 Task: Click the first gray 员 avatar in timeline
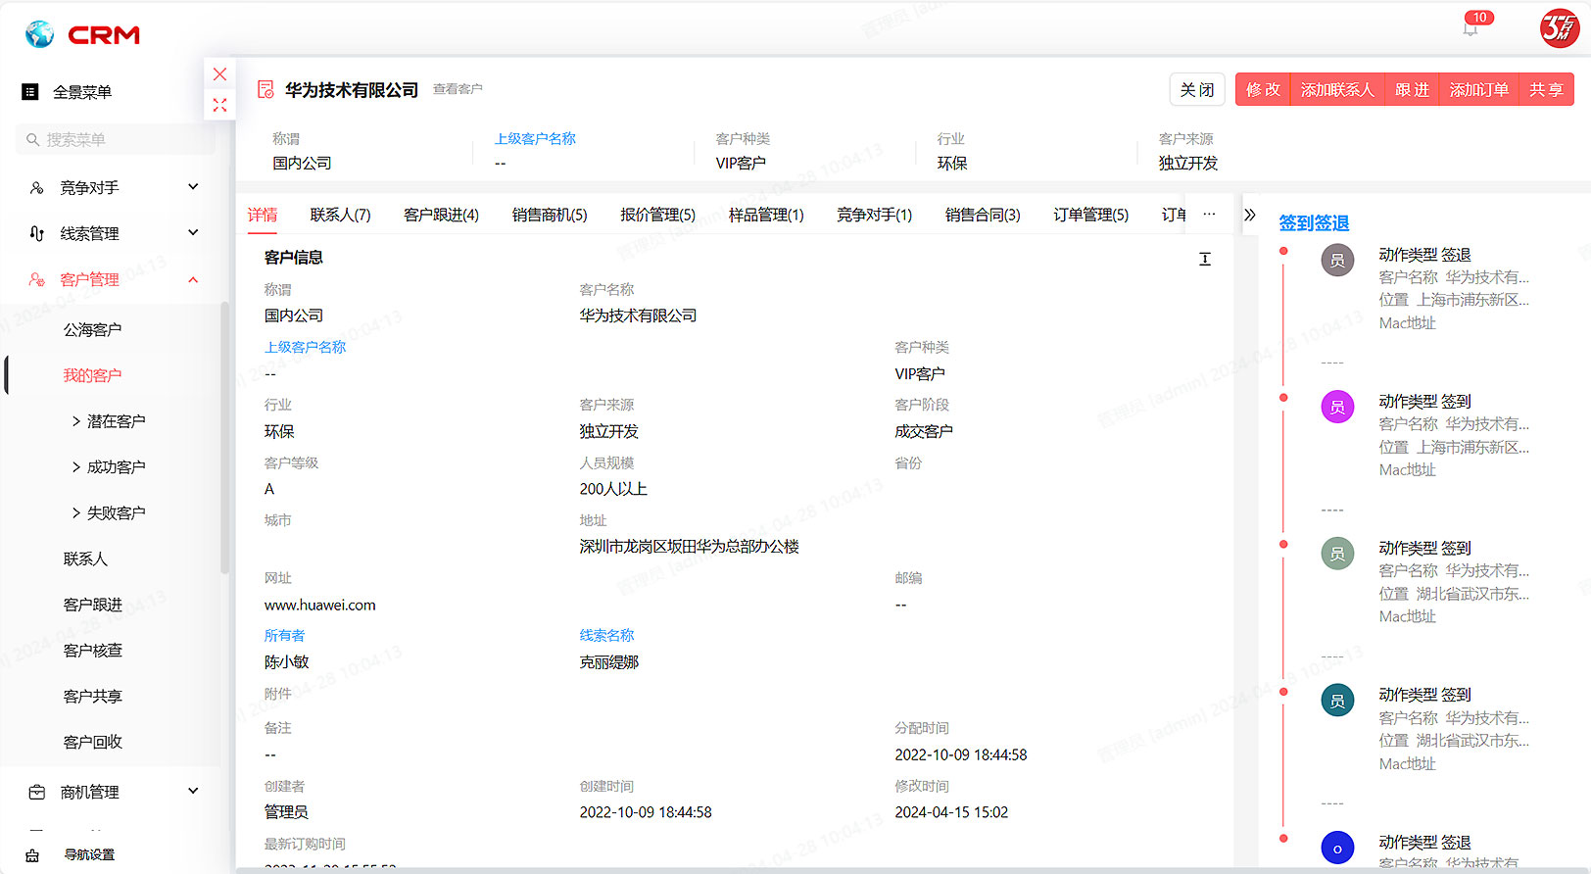click(1337, 260)
